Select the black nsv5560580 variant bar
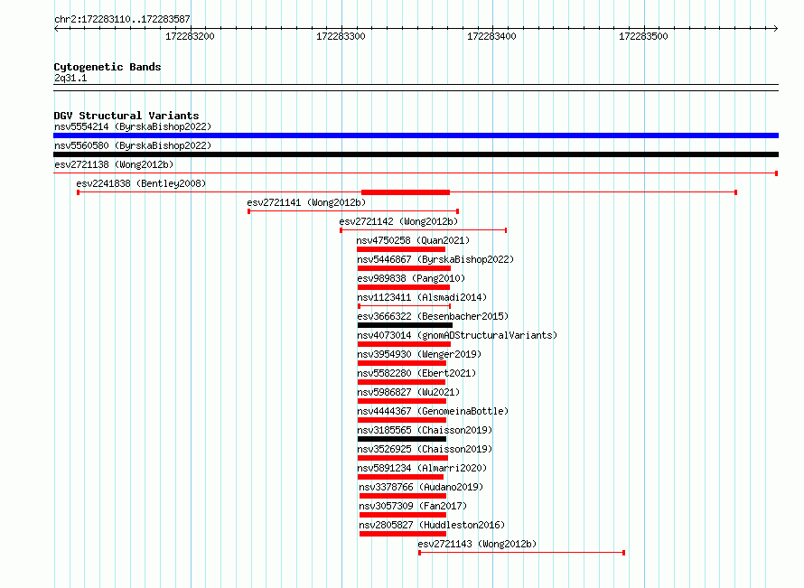The height and width of the screenshot is (588, 804). tap(416, 154)
